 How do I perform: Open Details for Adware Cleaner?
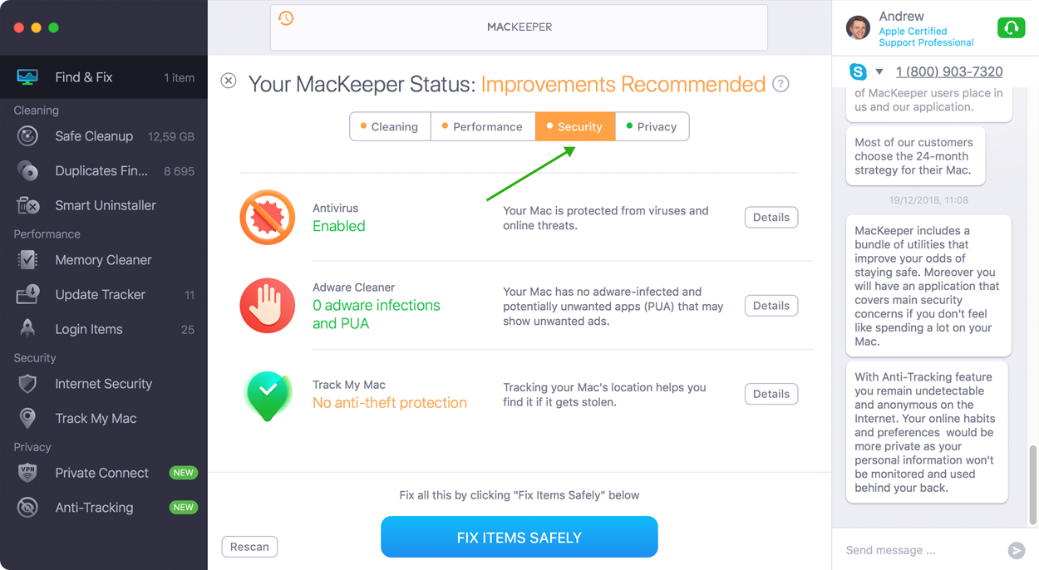[x=771, y=306]
